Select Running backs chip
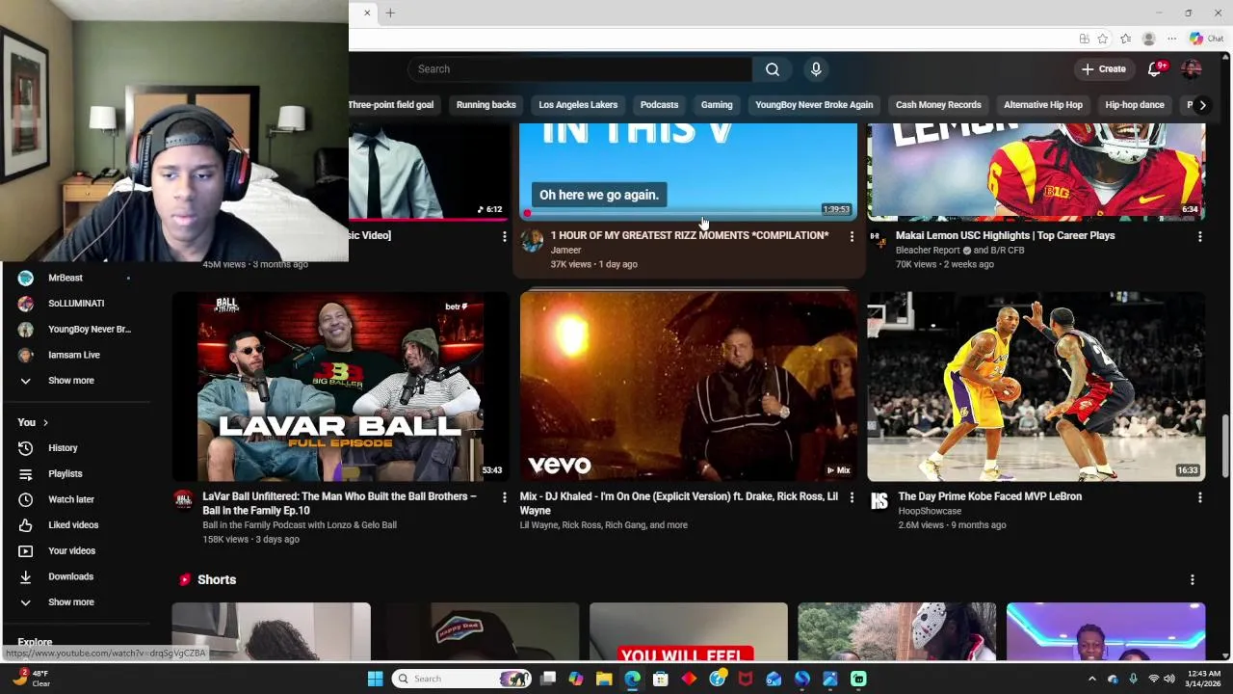 (x=486, y=105)
